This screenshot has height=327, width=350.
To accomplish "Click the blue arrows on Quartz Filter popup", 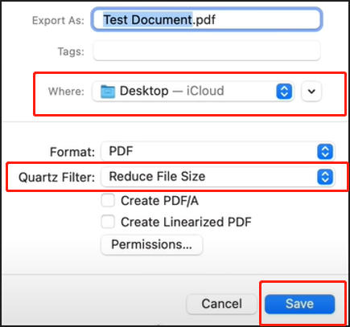I will (325, 177).
